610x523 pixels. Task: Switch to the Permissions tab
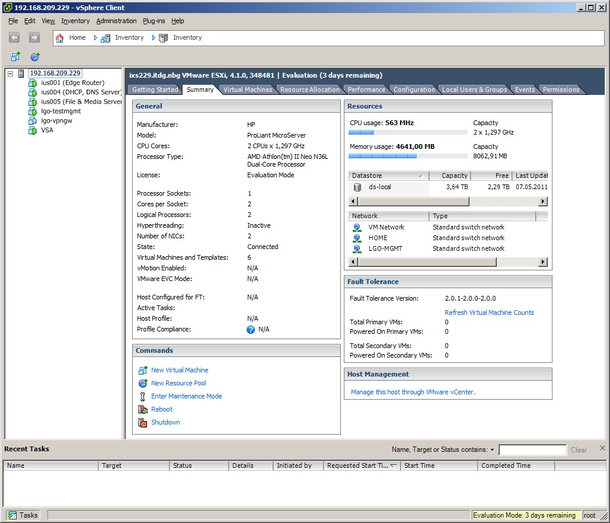[561, 90]
